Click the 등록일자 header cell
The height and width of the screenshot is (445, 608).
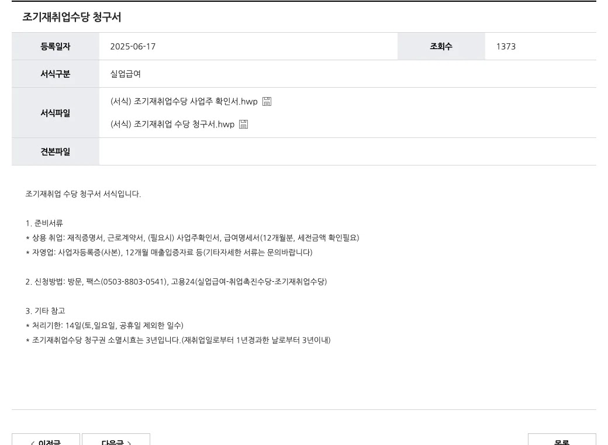(56, 47)
